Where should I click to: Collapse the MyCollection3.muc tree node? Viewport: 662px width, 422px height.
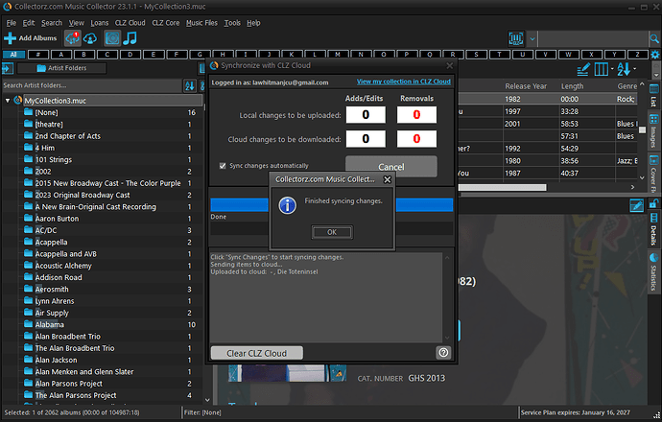coord(8,101)
